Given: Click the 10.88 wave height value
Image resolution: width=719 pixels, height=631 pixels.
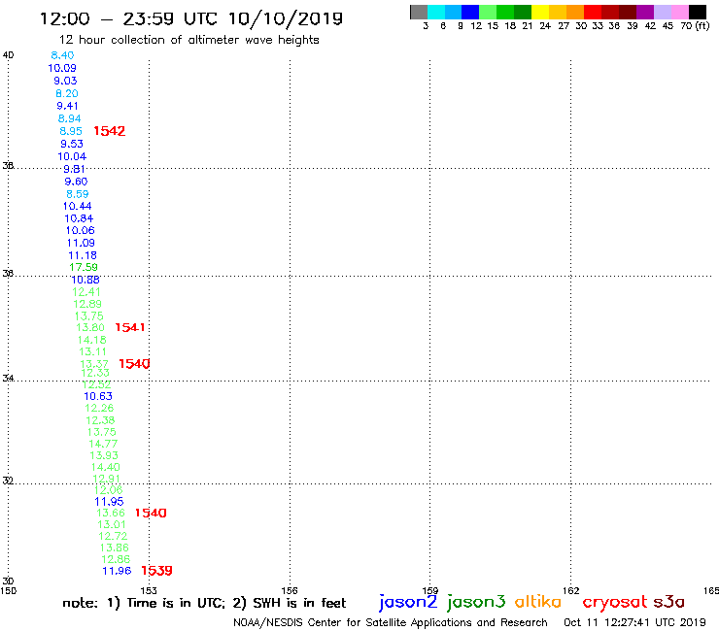Looking at the screenshot, I should (86, 280).
